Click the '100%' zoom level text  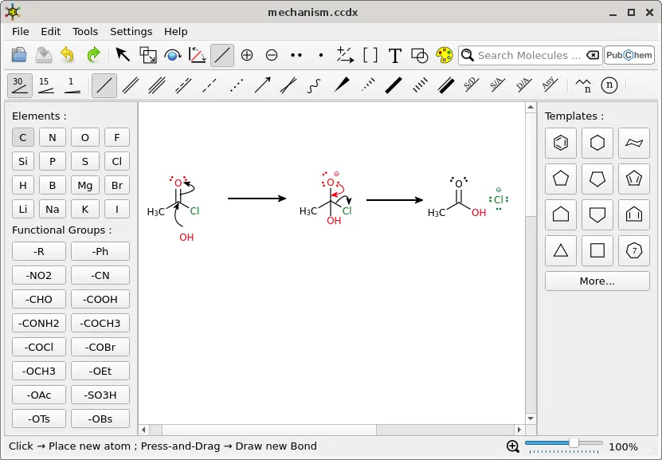point(623,446)
